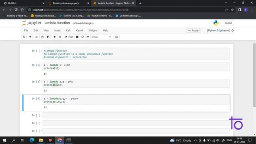Open the Tailwind CSS Comp... bookmark
Screen dimensions: 256x144
tap(71, 16)
